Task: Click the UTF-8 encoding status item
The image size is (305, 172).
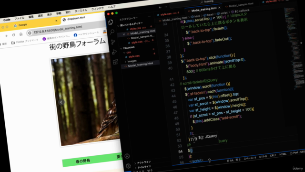Action: point(263,156)
